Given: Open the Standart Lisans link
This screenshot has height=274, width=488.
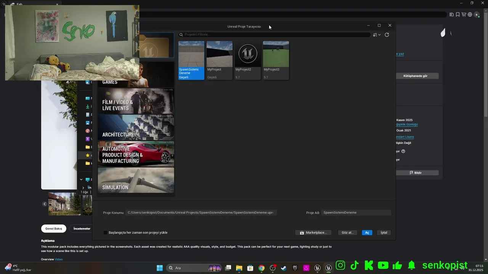Looking at the screenshot, I should click(405, 137).
